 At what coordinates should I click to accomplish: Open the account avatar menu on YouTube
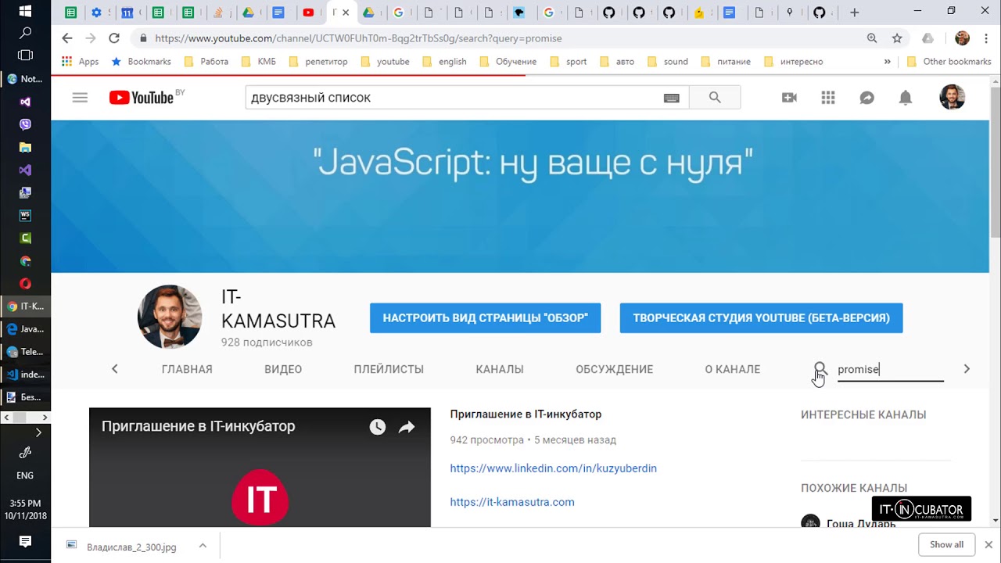(x=952, y=98)
